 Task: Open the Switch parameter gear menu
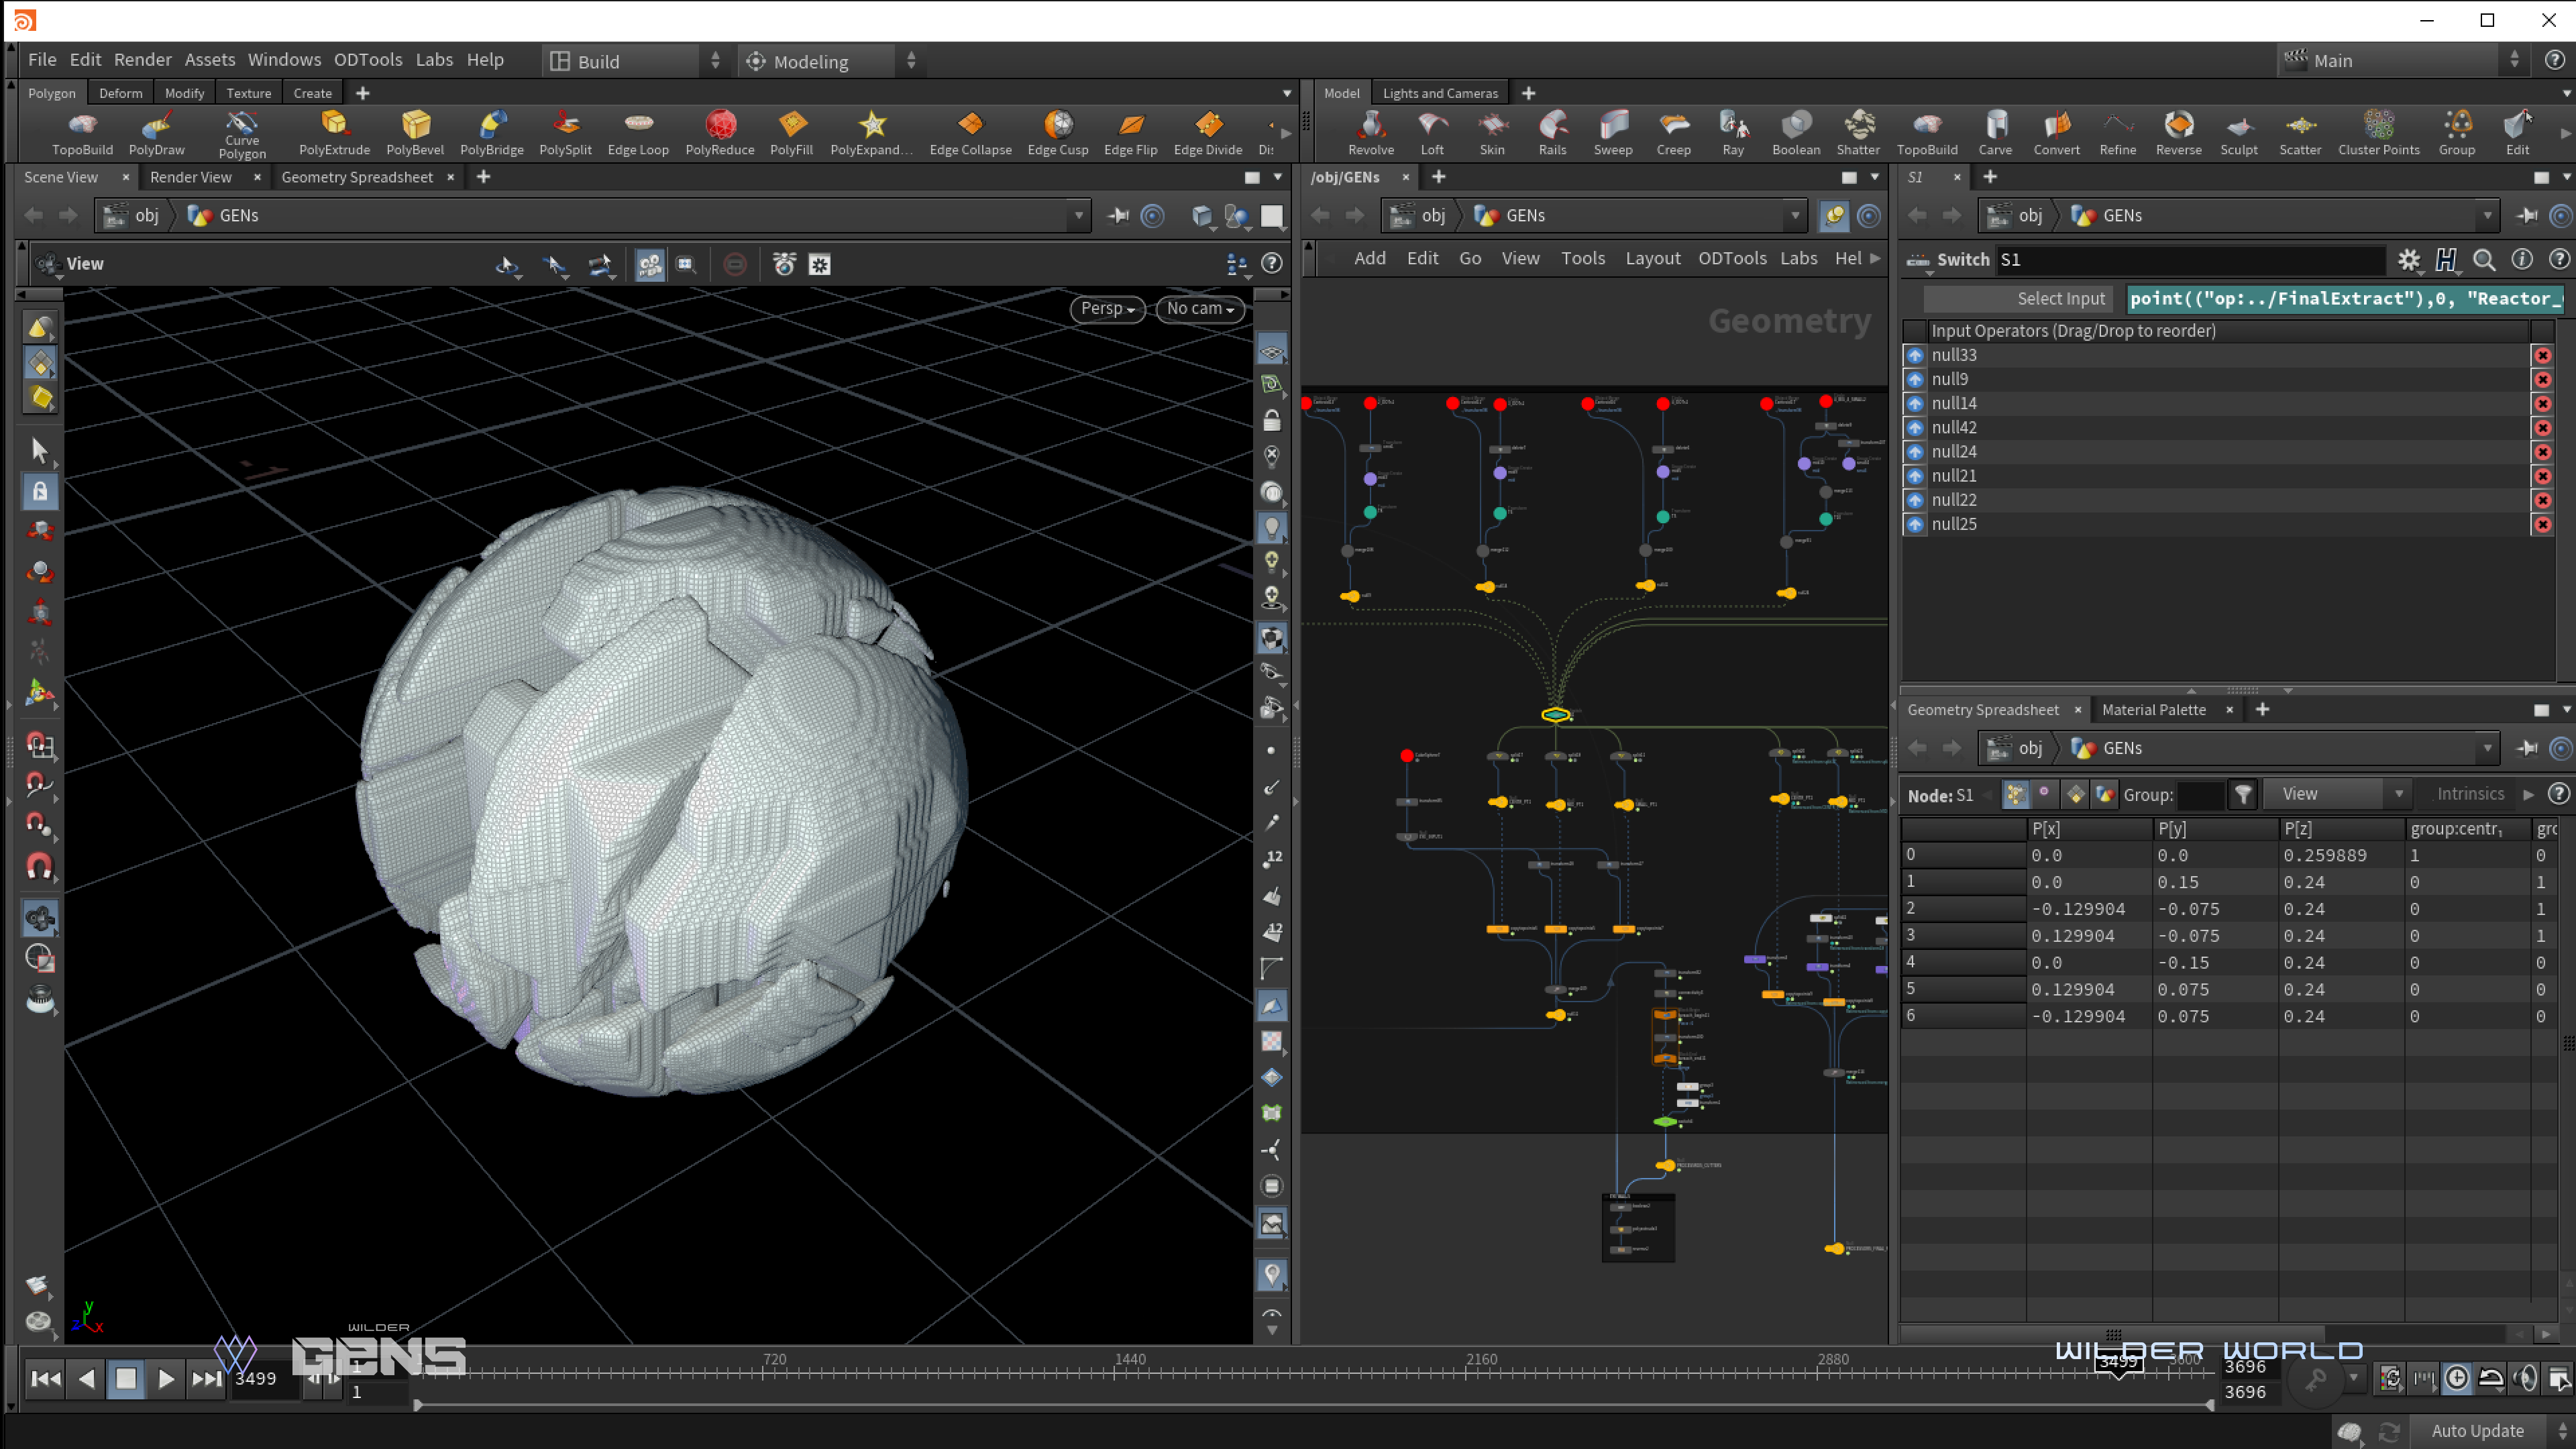click(x=2408, y=260)
